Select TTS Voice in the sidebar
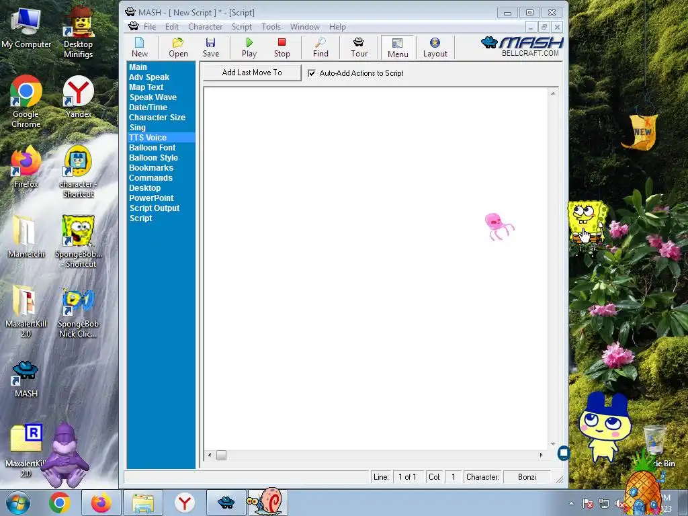Screen dimensions: 688x516 (x=161, y=137)
